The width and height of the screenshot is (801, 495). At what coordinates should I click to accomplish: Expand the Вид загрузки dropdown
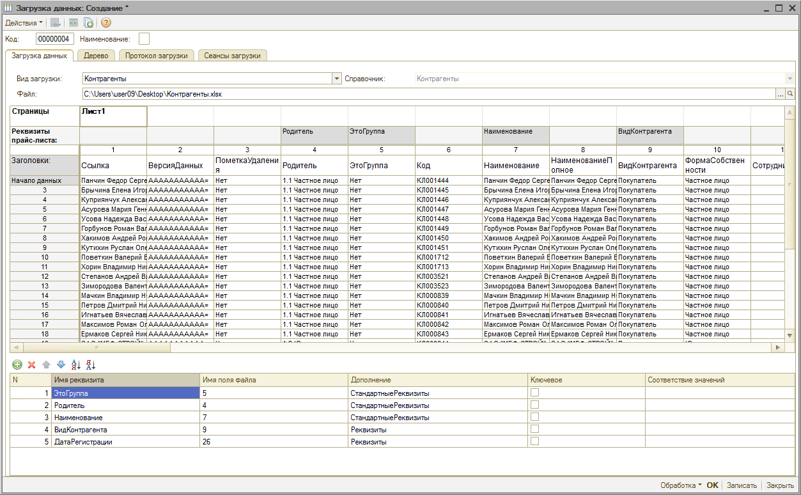(337, 79)
